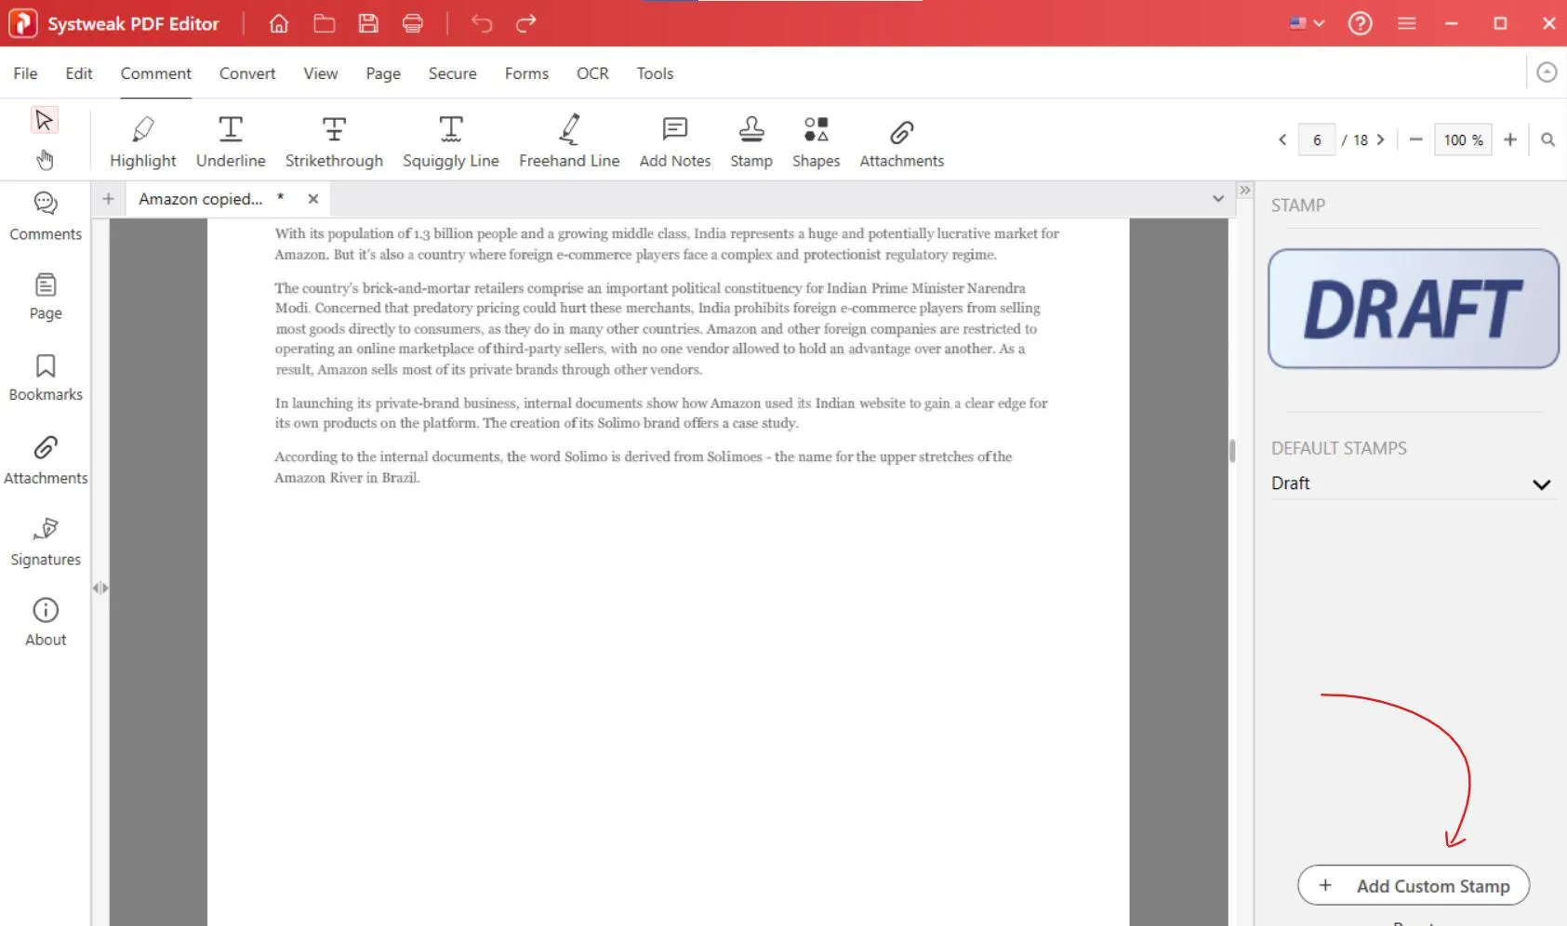Open the Stamp tool
Image resolution: width=1567 pixels, height=926 pixels.
click(x=750, y=141)
